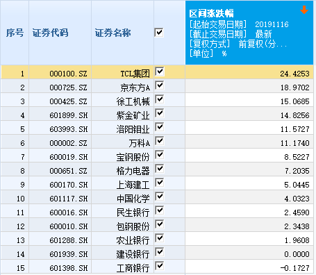Select stock code 000002.SZ
The height and width of the screenshot is (275, 316).
[x=68, y=143]
